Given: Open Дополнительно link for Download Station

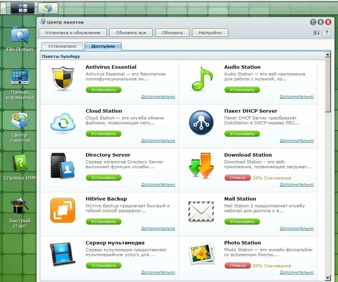Looking at the screenshot, I should click(x=297, y=184).
